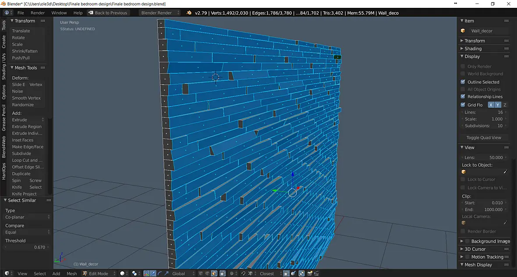
Task: Click the editor type cube icon
Action: (x=7, y=273)
